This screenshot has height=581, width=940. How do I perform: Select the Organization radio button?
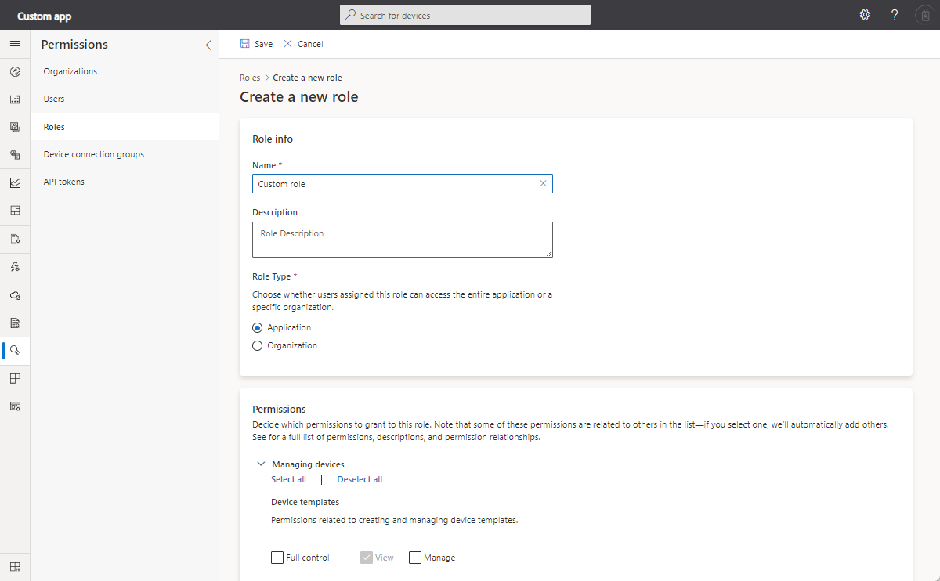tap(257, 345)
